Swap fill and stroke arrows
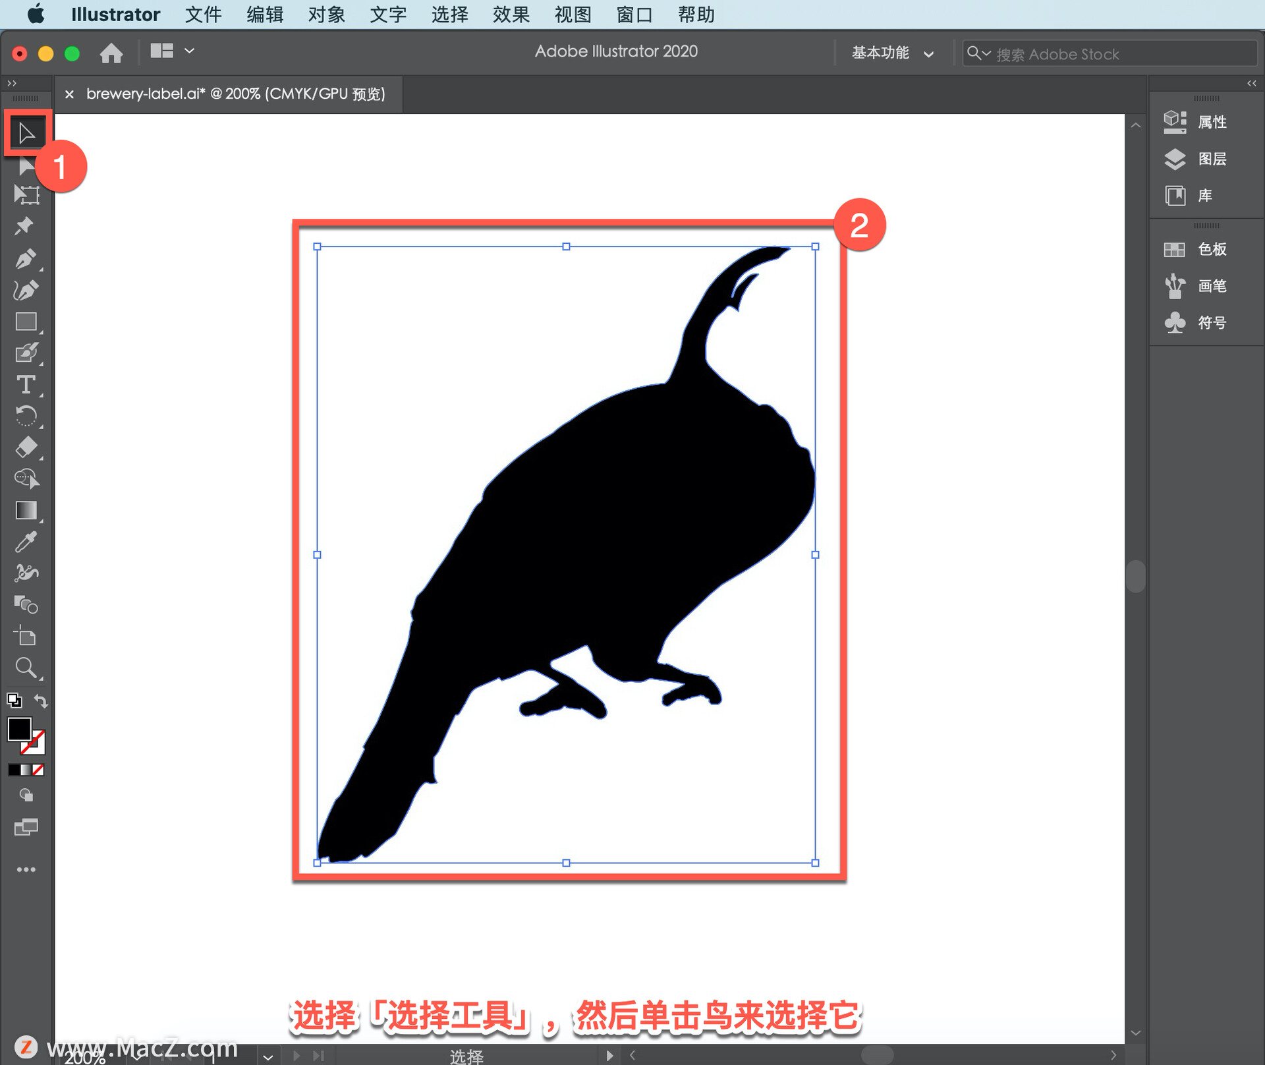The height and width of the screenshot is (1065, 1265). point(41,701)
